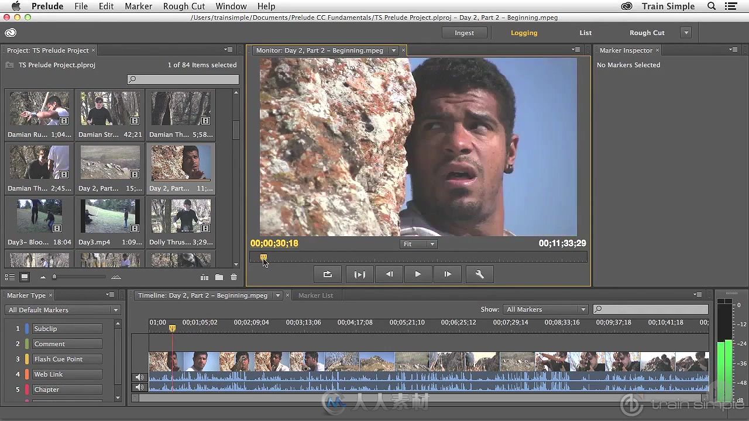Viewport: 749px width, 421px height.
Task: Switch to Rough Cut workspace
Action: click(x=647, y=33)
